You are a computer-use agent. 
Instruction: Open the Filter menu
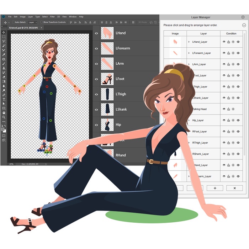tap(52, 17)
